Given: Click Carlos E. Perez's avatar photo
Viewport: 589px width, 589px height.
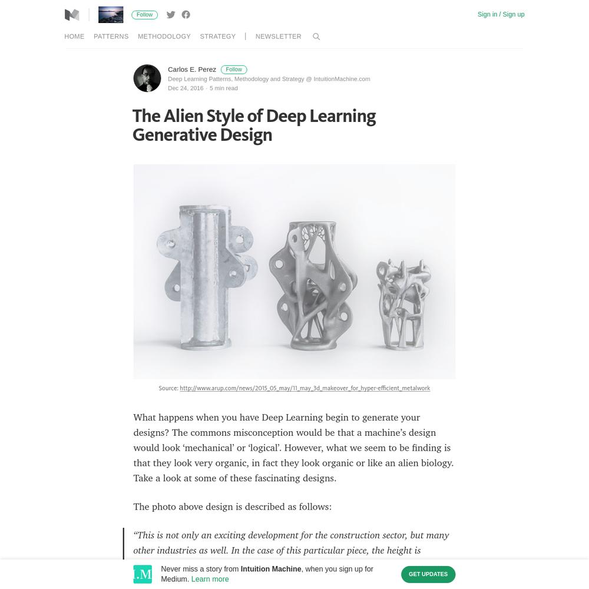Looking at the screenshot, I should point(147,78).
